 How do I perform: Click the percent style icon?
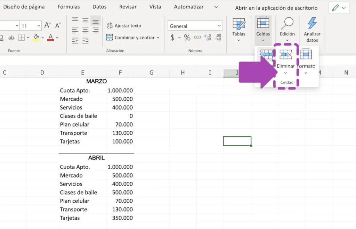pyautogui.click(x=187, y=38)
